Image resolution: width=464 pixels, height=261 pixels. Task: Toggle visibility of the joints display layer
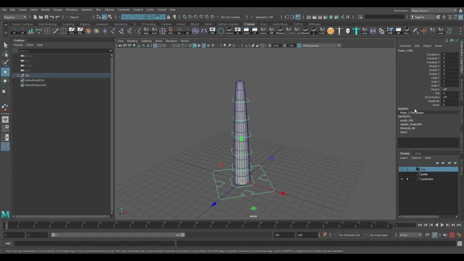[401, 174]
